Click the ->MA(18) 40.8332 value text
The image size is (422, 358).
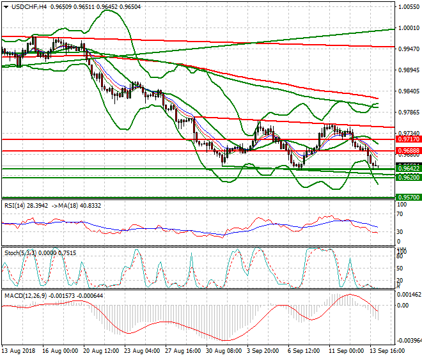click(76, 206)
